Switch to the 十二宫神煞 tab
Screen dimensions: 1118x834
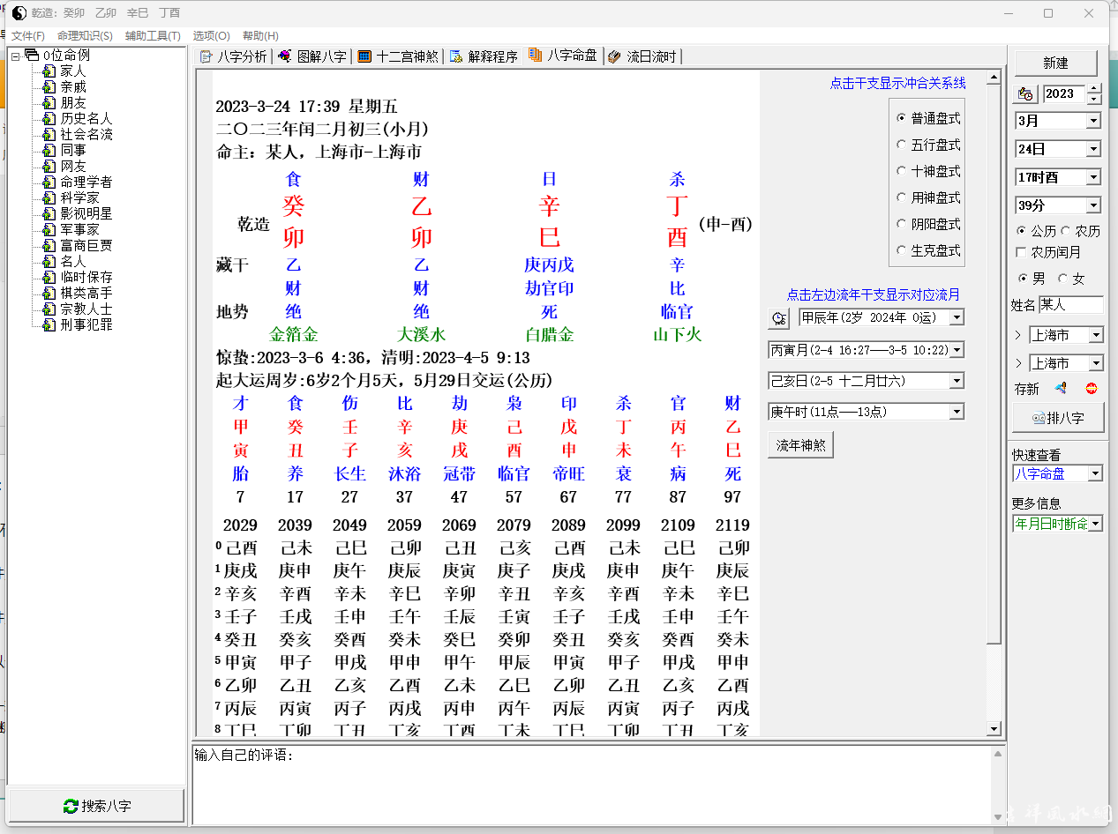(398, 56)
